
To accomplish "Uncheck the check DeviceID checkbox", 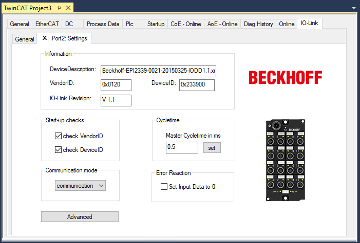I will [58, 150].
